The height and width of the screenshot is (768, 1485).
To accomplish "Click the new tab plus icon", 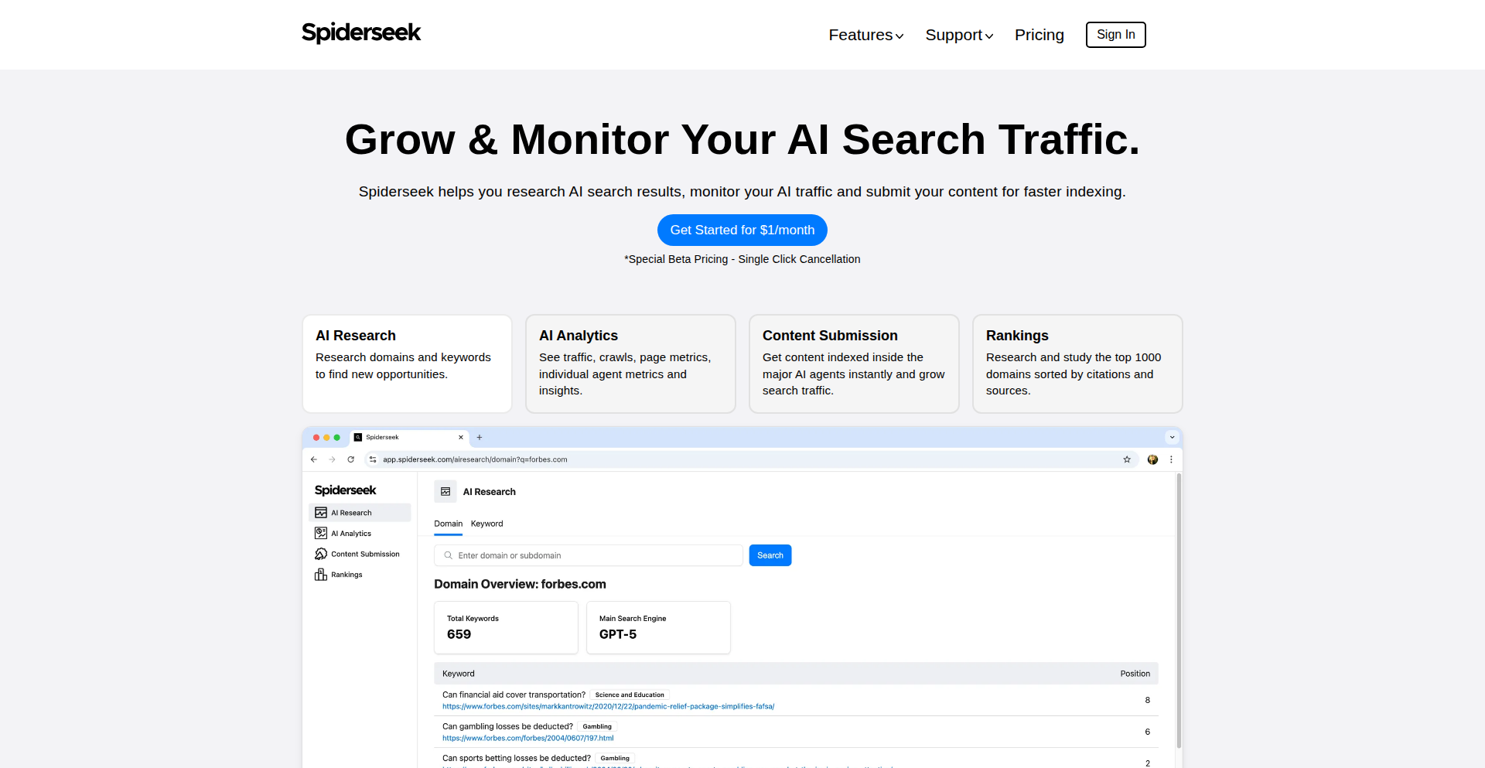I will point(480,438).
